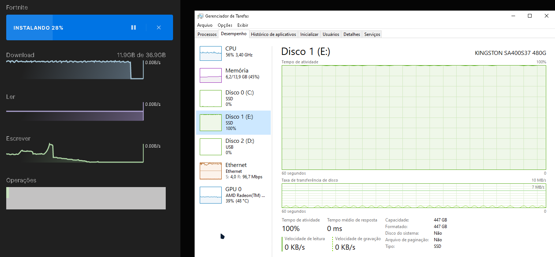This screenshot has height=257, width=555.
Task: Open the Opções menu
Action: tap(225, 25)
